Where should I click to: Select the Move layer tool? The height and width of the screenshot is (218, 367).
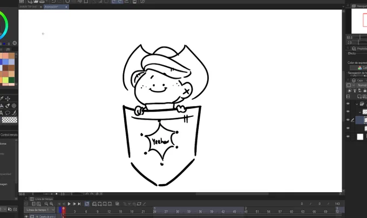8,99
